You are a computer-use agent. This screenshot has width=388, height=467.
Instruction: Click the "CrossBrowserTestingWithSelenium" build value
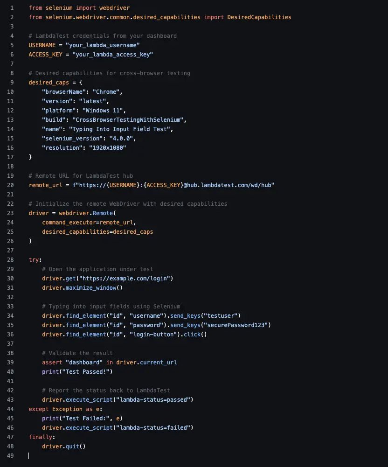click(x=128, y=120)
